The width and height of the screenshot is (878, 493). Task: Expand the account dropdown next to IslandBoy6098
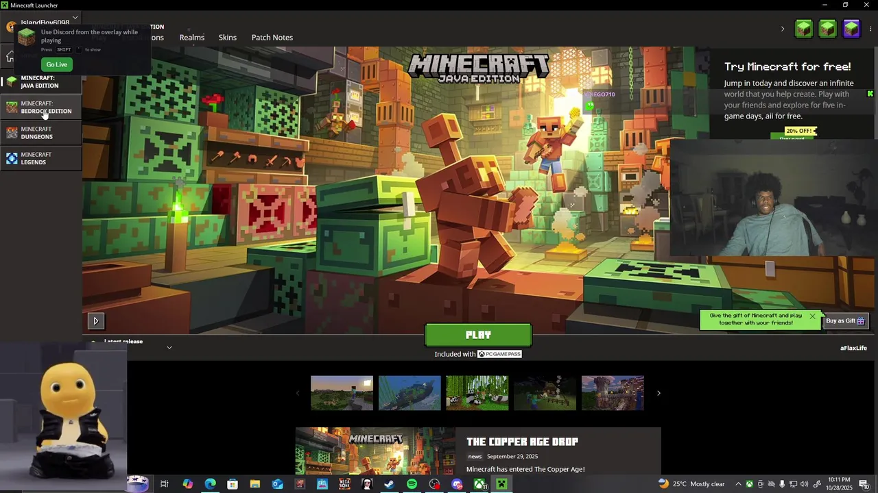[x=75, y=18]
